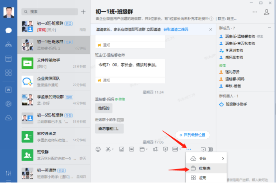Click the send image icon in toolbar

click(122, 149)
